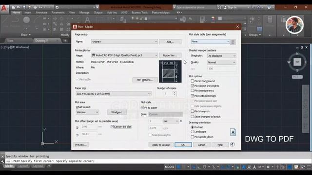The height and width of the screenshot is (175, 312).
Task: Click the Add... page setup button
Action: tap(170, 42)
